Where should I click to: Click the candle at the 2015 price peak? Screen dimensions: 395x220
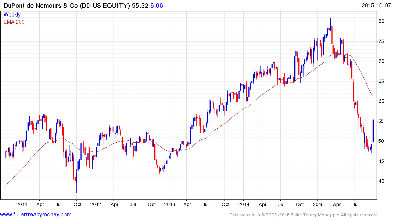(331, 24)
